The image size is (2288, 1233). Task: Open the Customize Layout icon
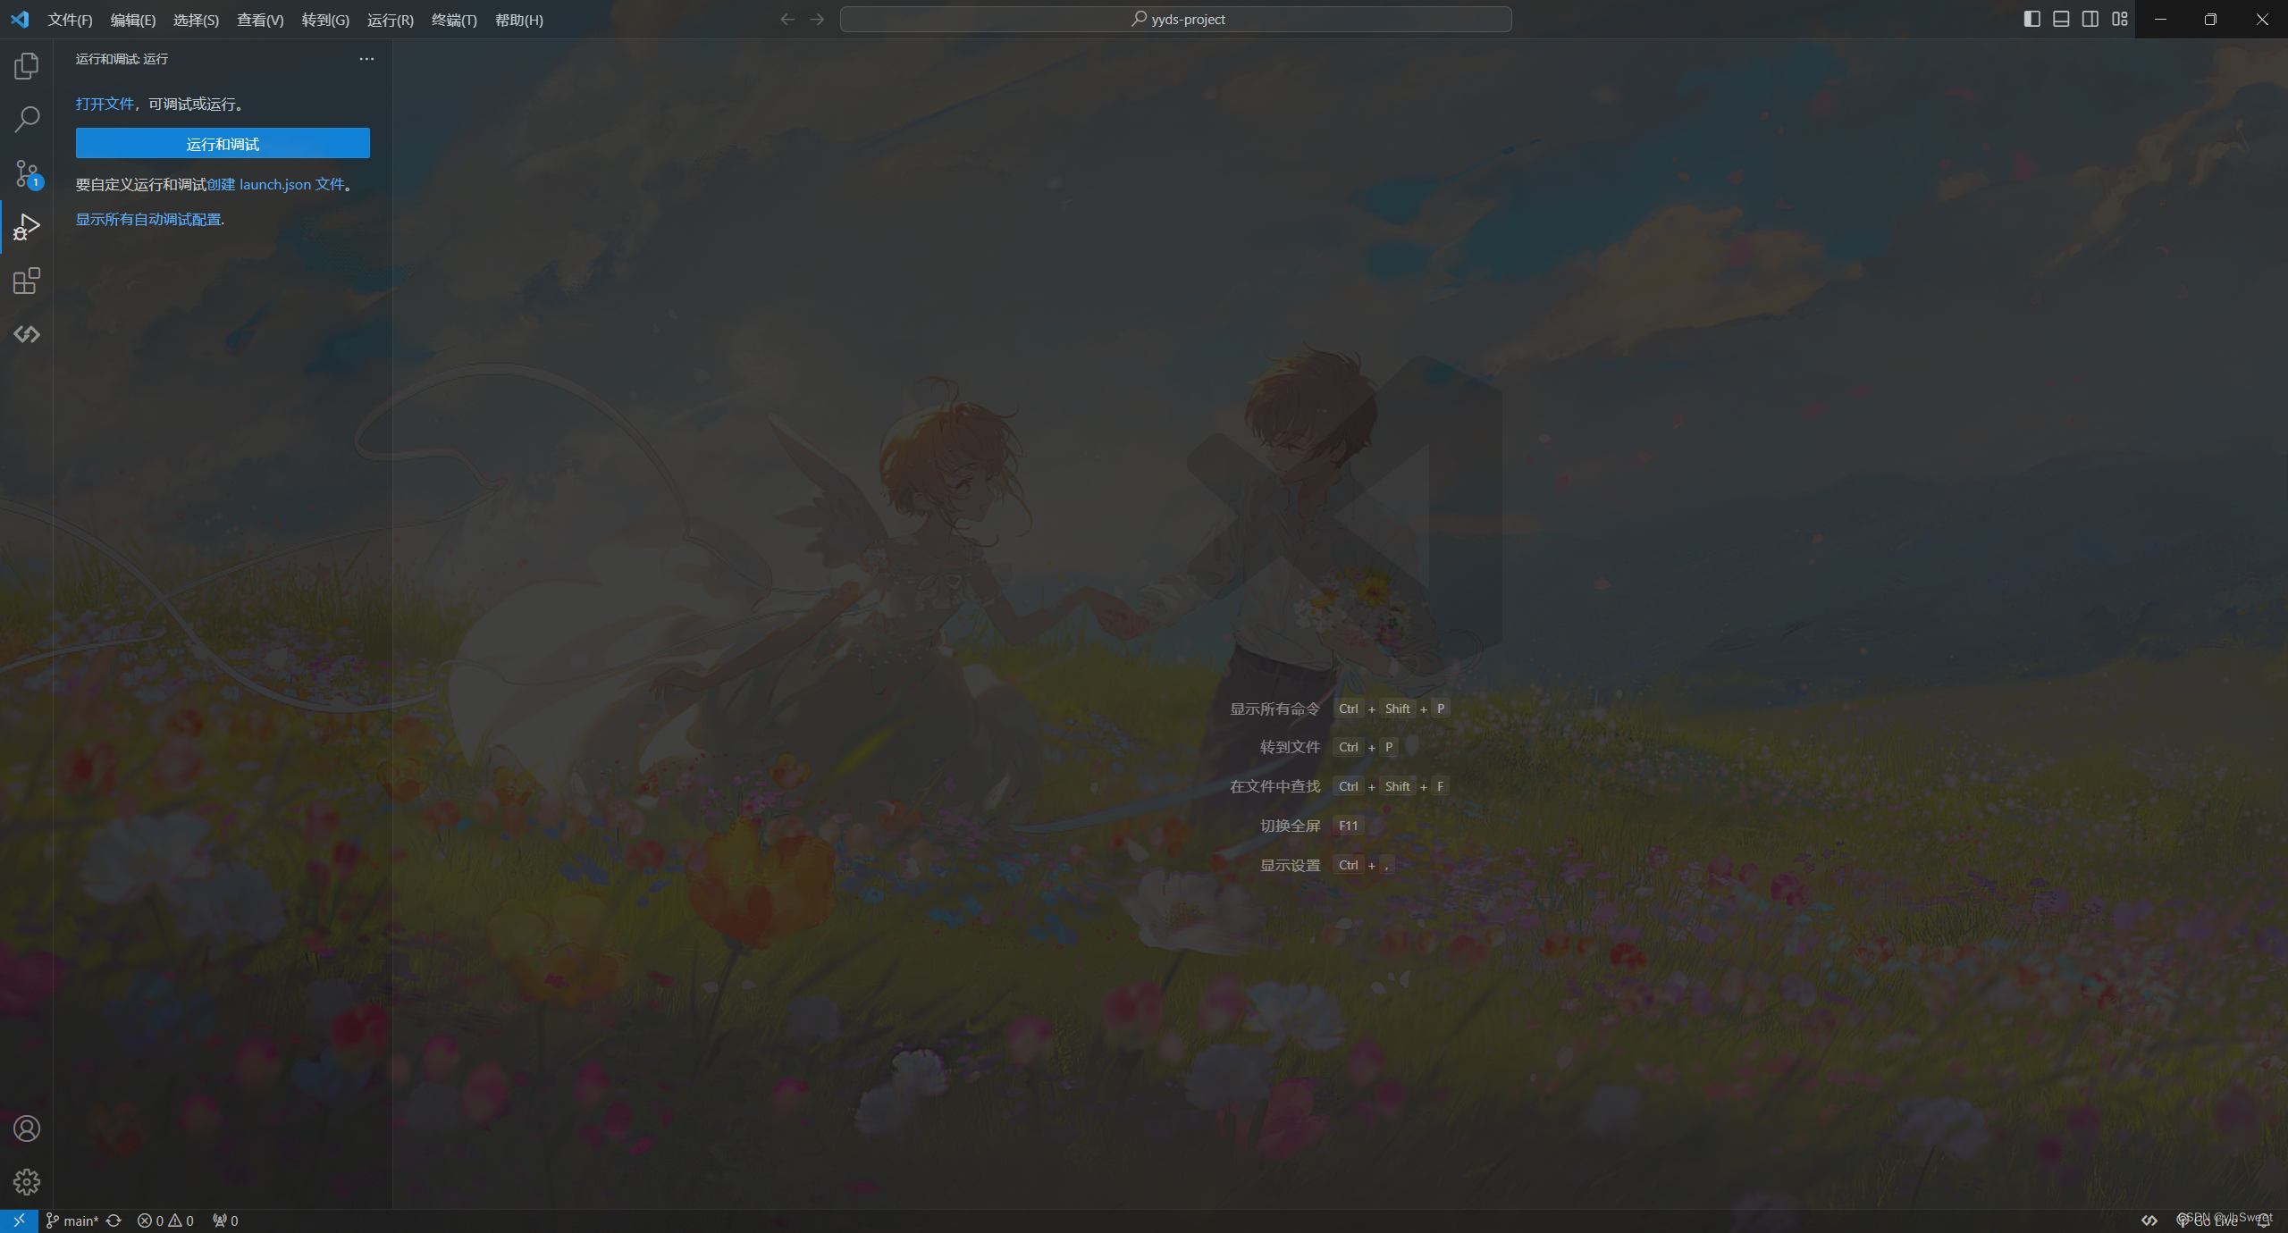coord(2120,19)
